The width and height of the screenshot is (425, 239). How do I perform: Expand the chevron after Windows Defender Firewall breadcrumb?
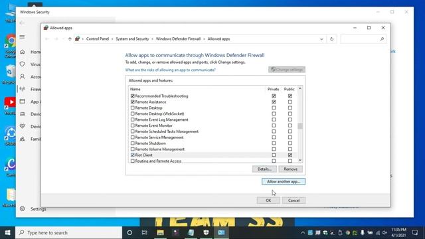coord(204,39)
